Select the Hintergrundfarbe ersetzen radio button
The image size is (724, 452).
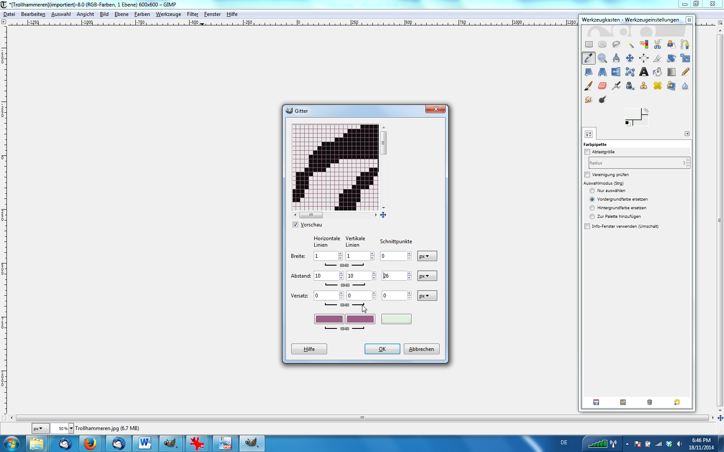592,208
